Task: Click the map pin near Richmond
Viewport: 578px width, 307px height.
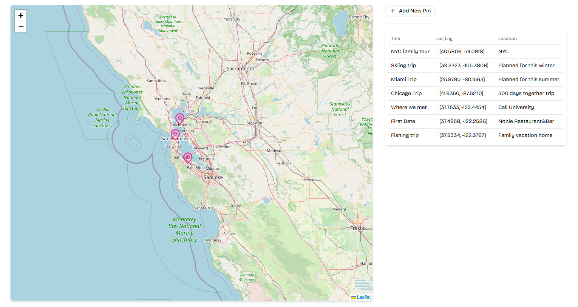Action: coord(180,118)
